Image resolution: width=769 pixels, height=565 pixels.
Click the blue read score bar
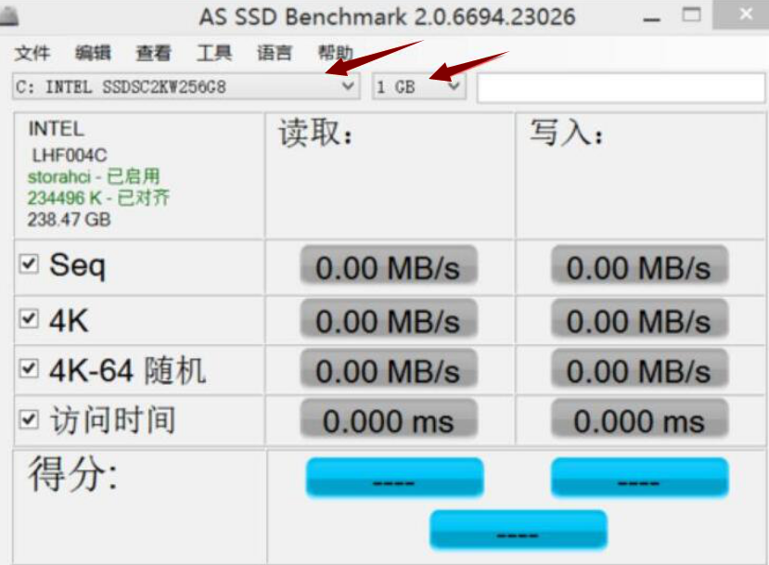pyautogui.click(x=394, y=476)
